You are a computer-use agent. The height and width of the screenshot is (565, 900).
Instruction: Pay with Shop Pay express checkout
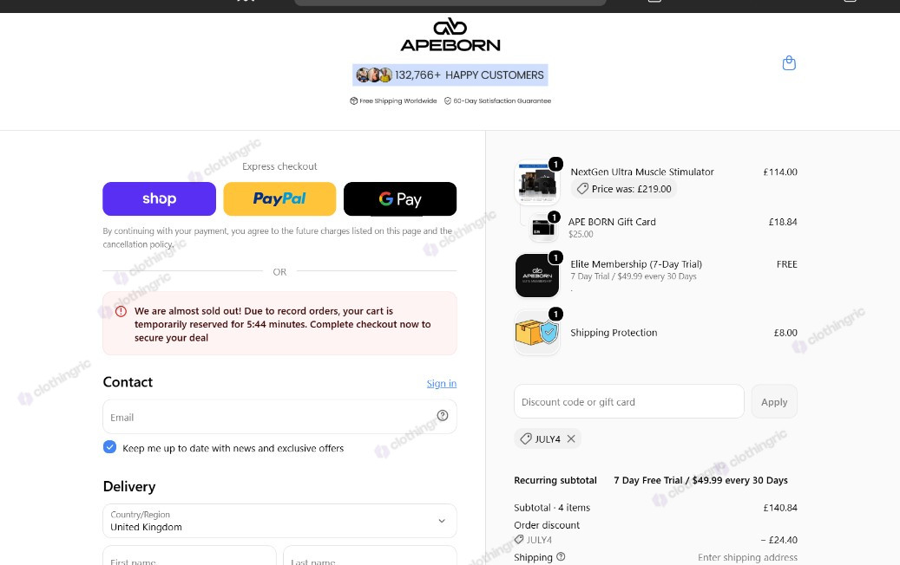159,198
